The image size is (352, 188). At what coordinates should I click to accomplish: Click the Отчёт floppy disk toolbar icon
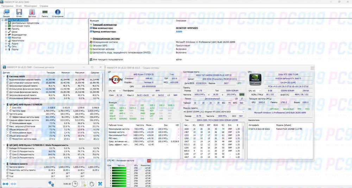(x=19, y=13)
